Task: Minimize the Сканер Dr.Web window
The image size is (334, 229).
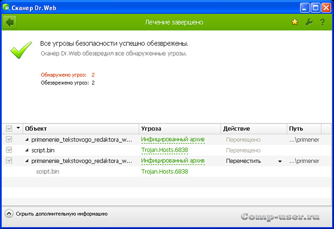Action: coord(305,8)
